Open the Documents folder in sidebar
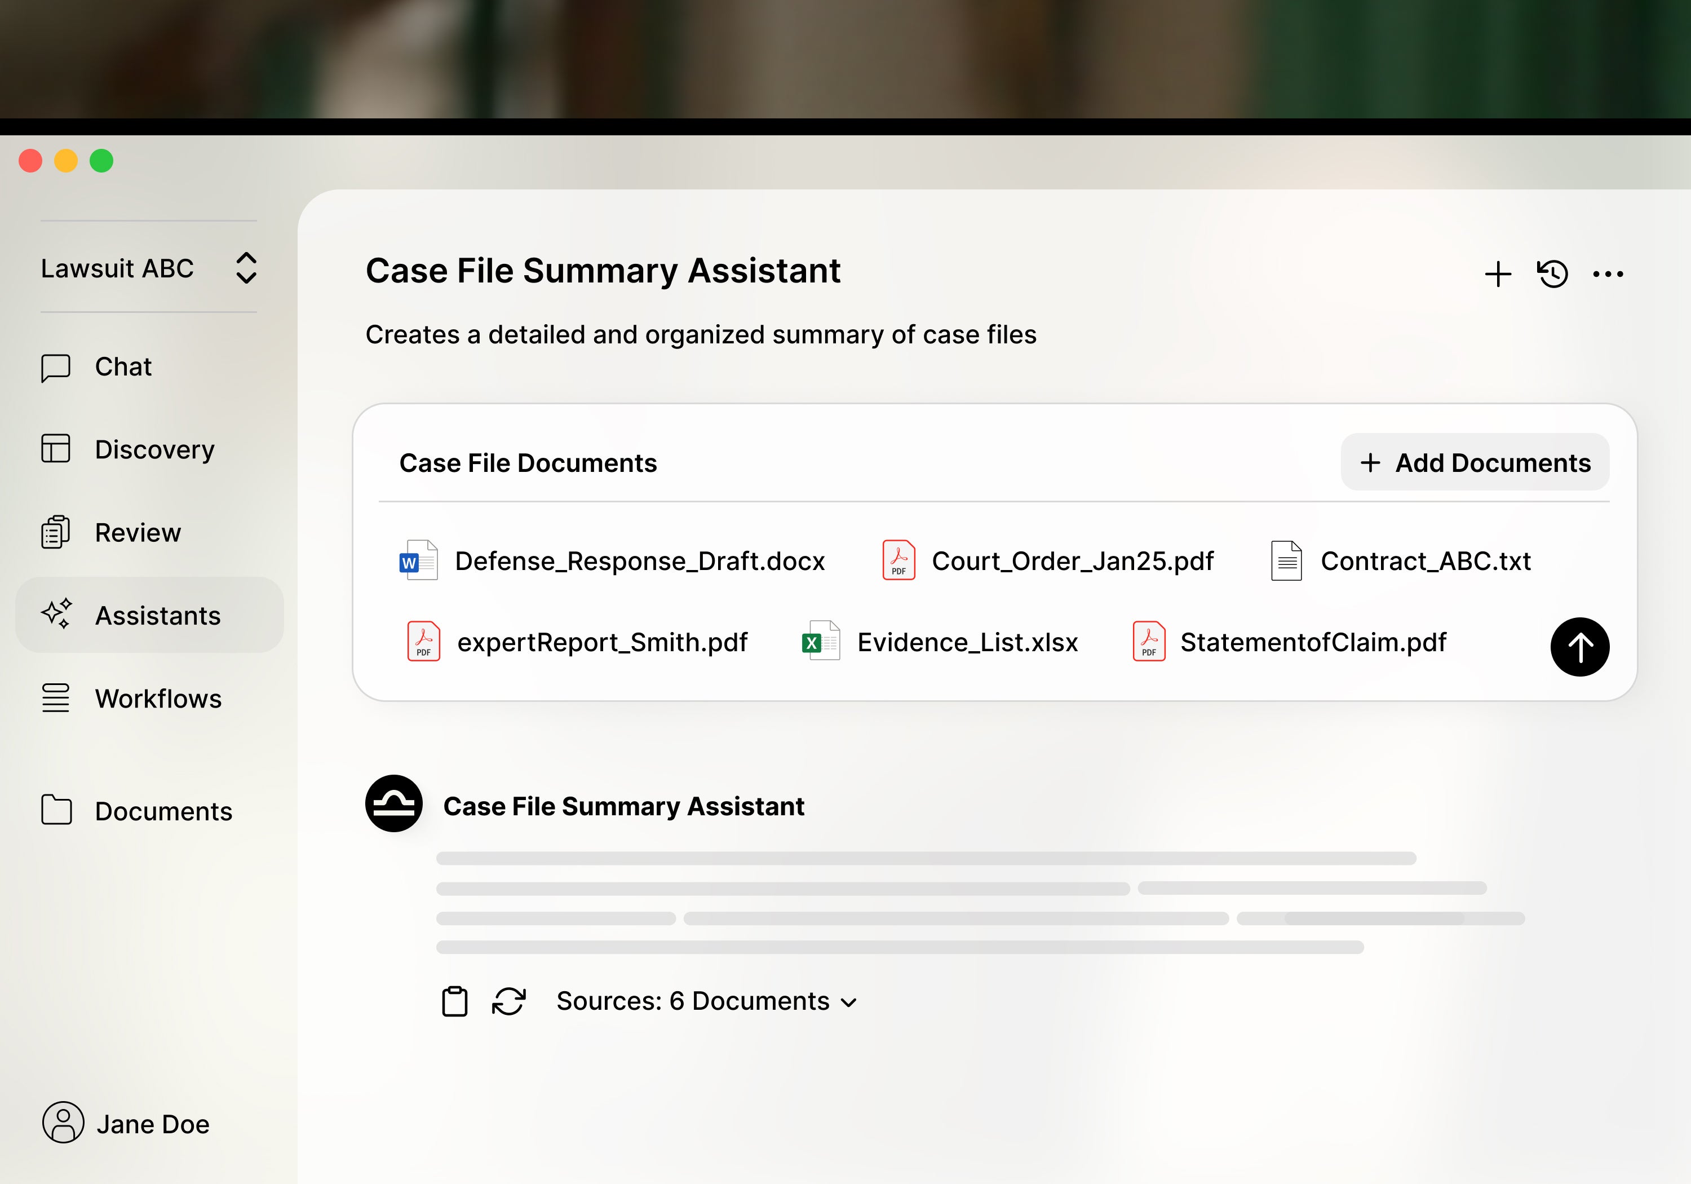Image resolution: width=1691 pixels, height=1184 pixels. coord(163,811)
